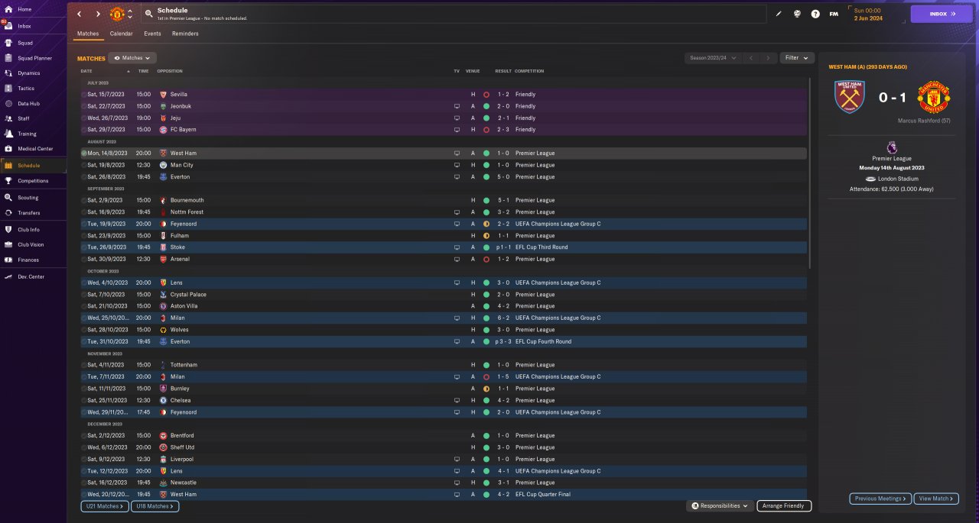Click the Manchester United club badge icon
Image resolution: width=979 pixels, height=523 pixels.
[117, 14]
